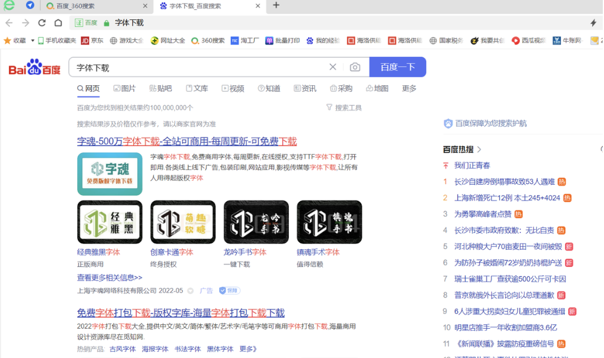Click the 字魂 免费版权字体下载 logo thumbnail
The width and height of the screenshot is (604, 358).
[110, 174]
